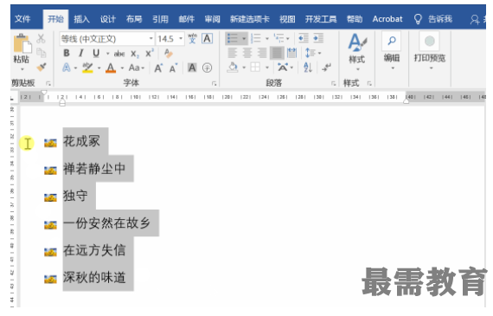This screenshot has height=316, width=493.
Task: Apply the yellow text highlight color
Action: (x=87, y=68)
